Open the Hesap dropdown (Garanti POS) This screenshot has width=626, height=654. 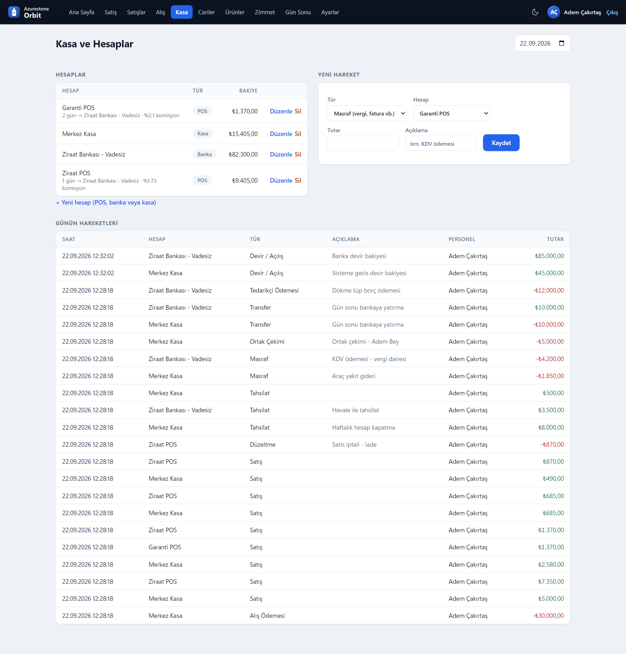(x=452, y=113)
